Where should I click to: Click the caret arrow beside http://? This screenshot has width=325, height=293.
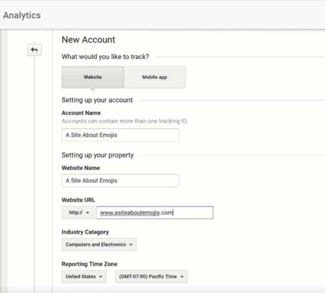pos(87,213)
